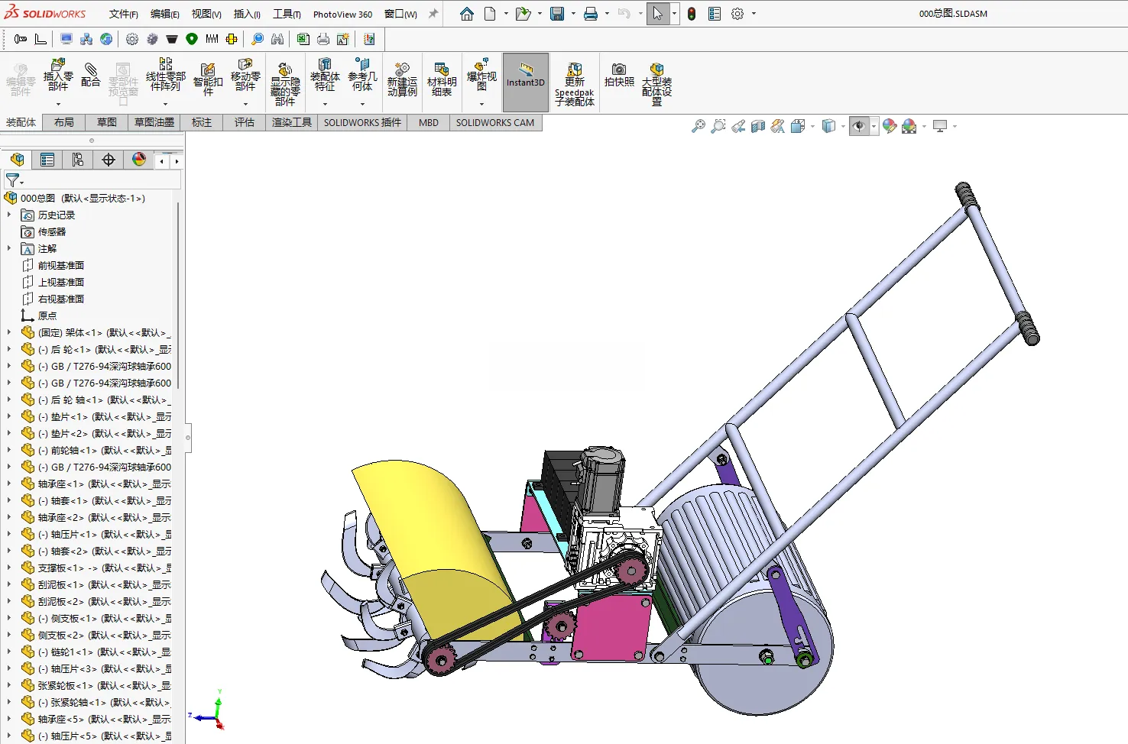Open the 工具(T) menu

(287, 14)
